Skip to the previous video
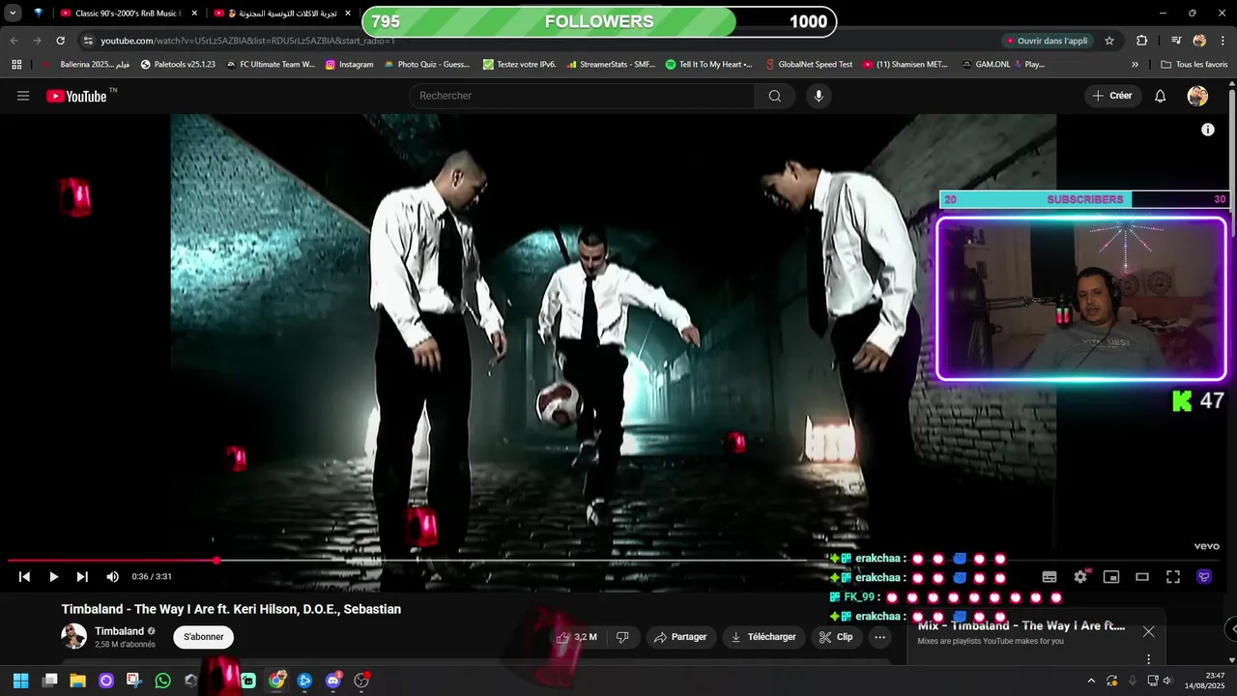This screenshot has height=696, width=1237. (x=24, y=577)
